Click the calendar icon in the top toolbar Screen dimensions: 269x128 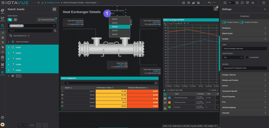pos(183,3)
